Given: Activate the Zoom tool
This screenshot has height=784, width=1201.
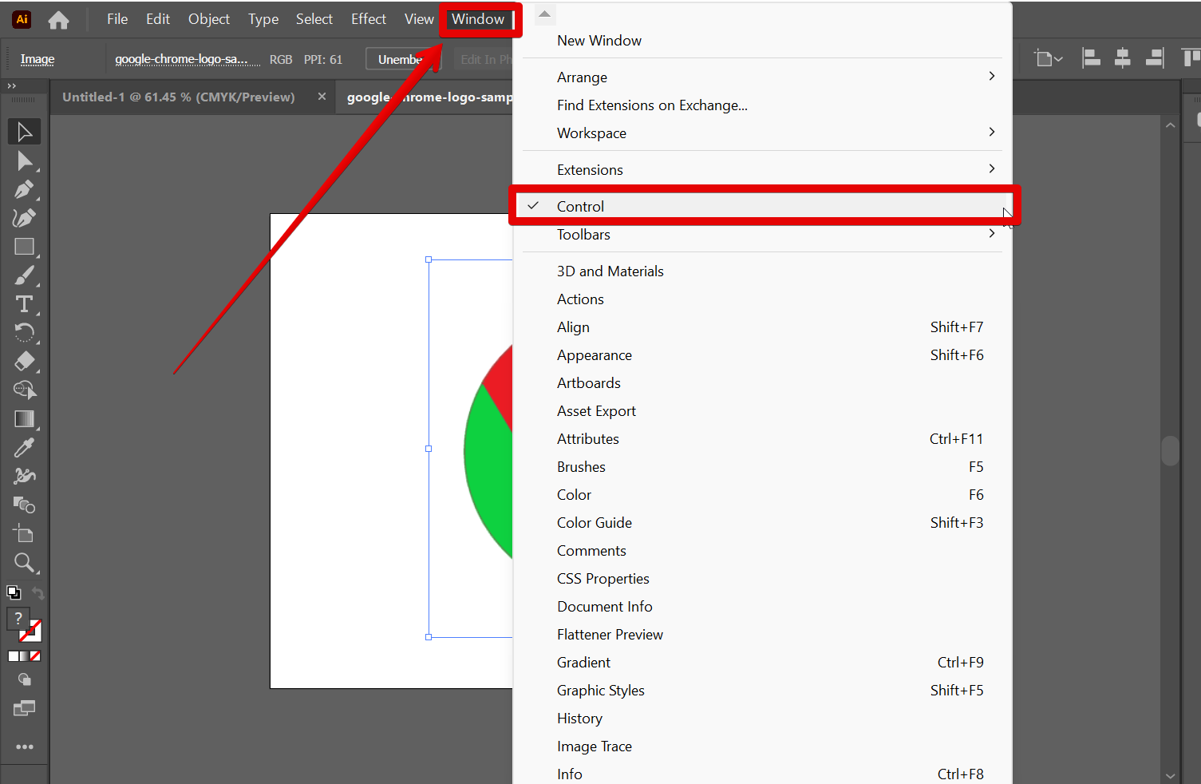Looking at the screenshot, I should point(24,563).
